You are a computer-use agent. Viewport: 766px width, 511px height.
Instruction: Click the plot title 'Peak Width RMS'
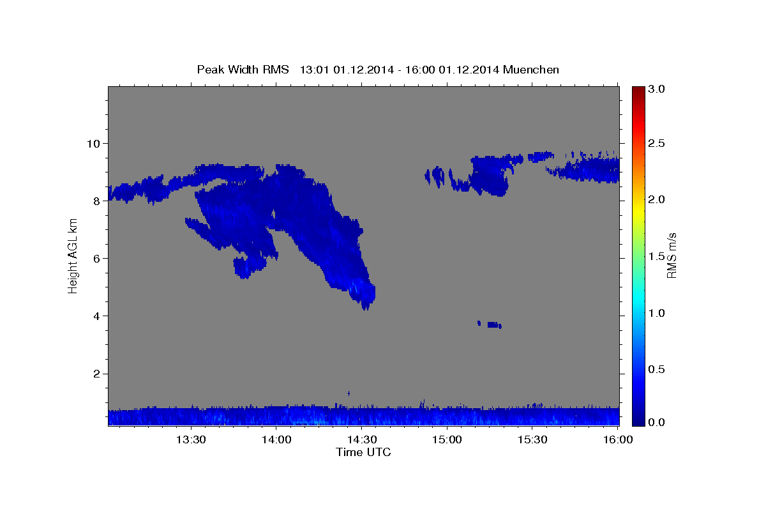243,70
